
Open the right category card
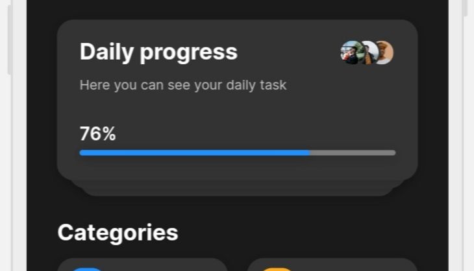pos(332,265)
